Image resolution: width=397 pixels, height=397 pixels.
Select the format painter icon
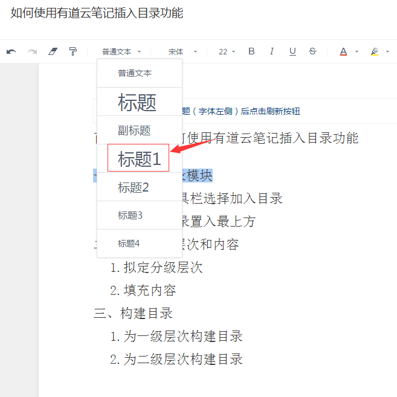click(x=73, y=51)
